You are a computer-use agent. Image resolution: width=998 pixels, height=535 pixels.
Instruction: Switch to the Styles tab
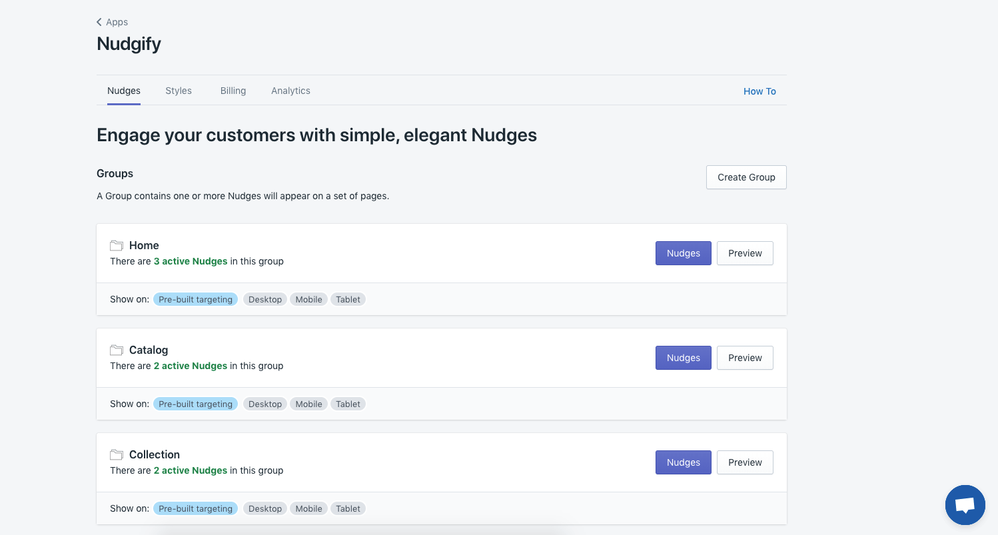pos(179,91)
